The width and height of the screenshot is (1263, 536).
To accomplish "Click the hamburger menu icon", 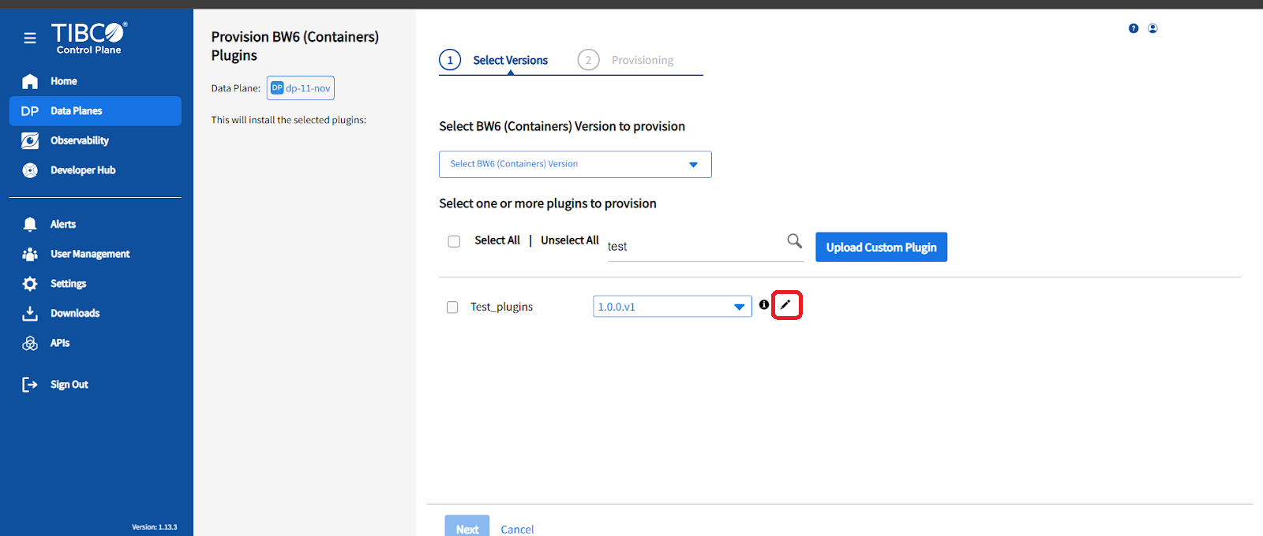I will click(x=30, y=38).
